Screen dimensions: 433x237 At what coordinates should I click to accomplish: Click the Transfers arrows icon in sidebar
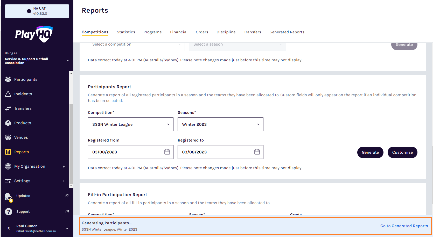point(8,108)
